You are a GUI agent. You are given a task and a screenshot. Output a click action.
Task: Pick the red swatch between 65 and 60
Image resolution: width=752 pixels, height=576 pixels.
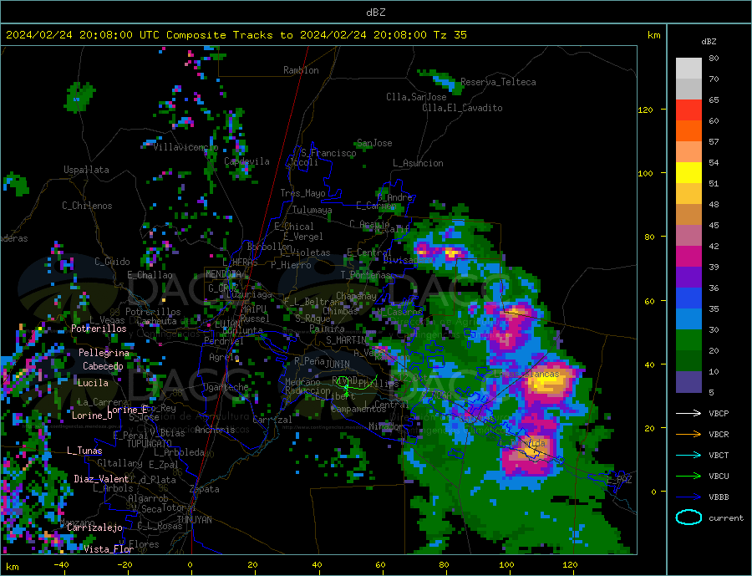click(x=688, y=110)
